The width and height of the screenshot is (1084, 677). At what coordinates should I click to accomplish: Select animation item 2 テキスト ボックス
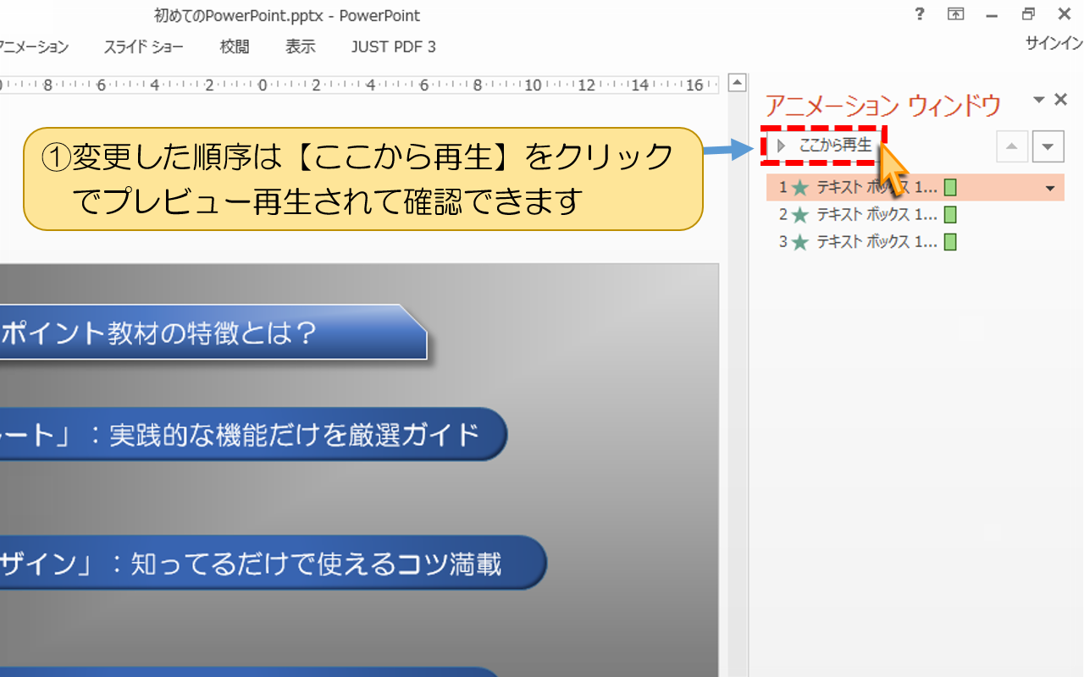[915, 215]
